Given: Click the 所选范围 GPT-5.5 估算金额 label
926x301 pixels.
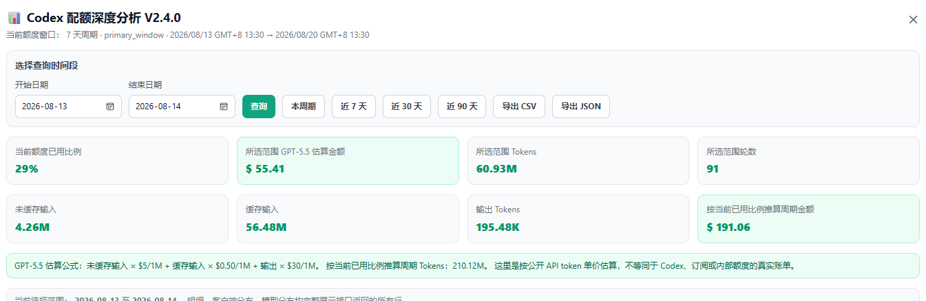Looking at the screenshot, I should click(x=295, y=151).
